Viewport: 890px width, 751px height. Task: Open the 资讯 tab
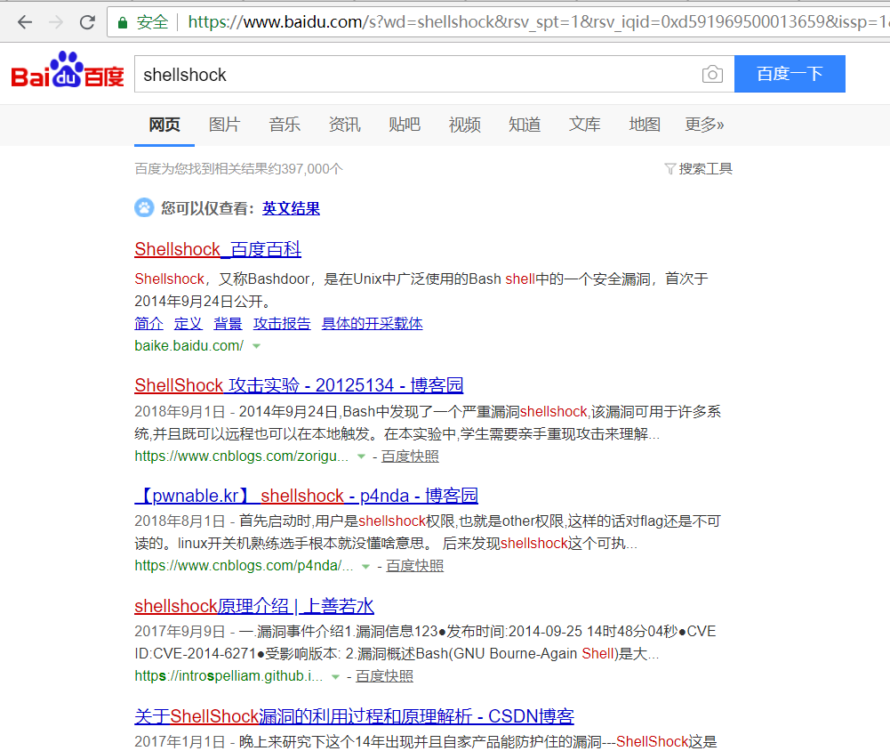point(345,125)
